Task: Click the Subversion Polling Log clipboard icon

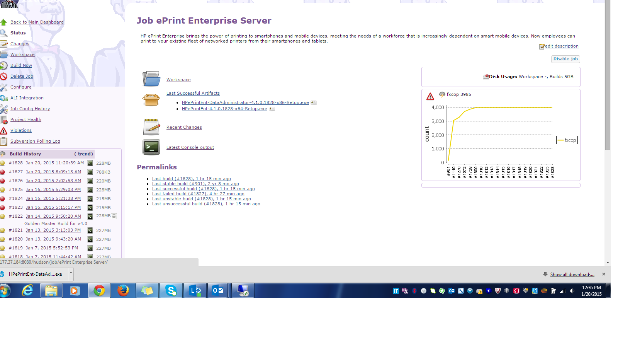Action: tap(3, 141)
